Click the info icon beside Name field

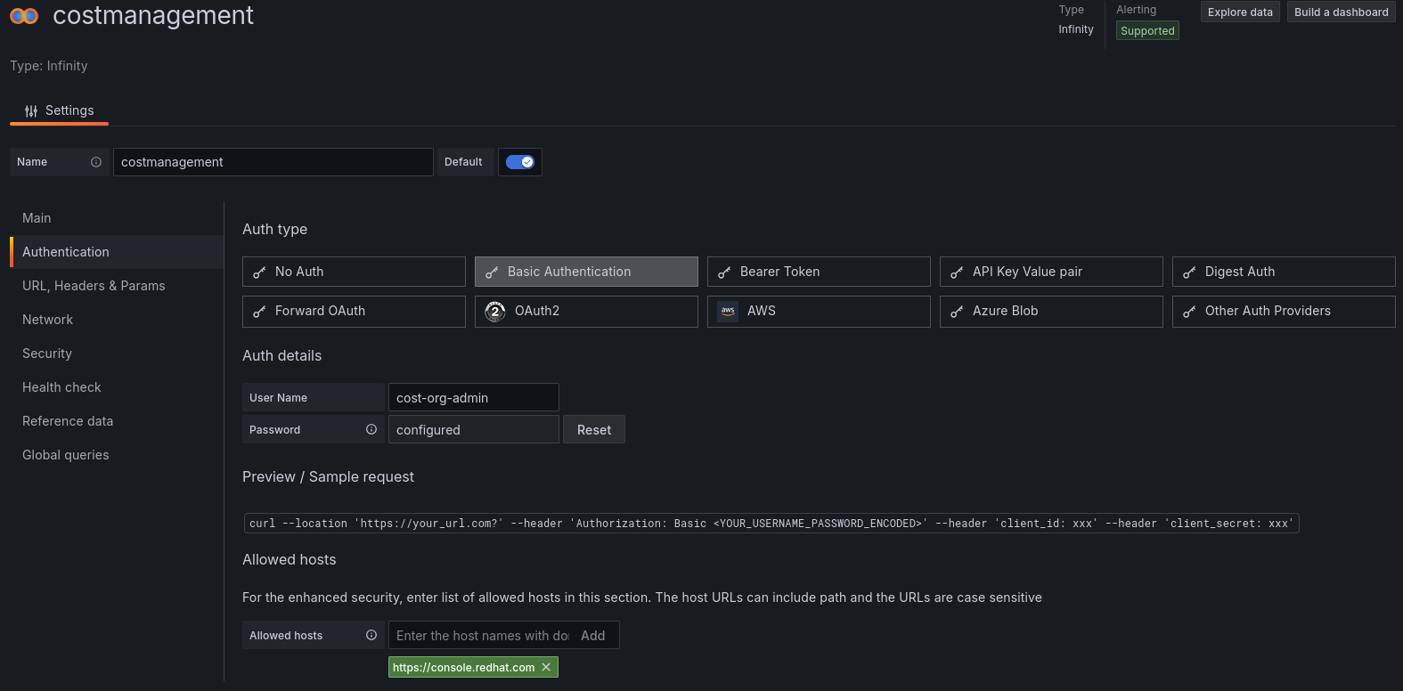pos(96,162)
